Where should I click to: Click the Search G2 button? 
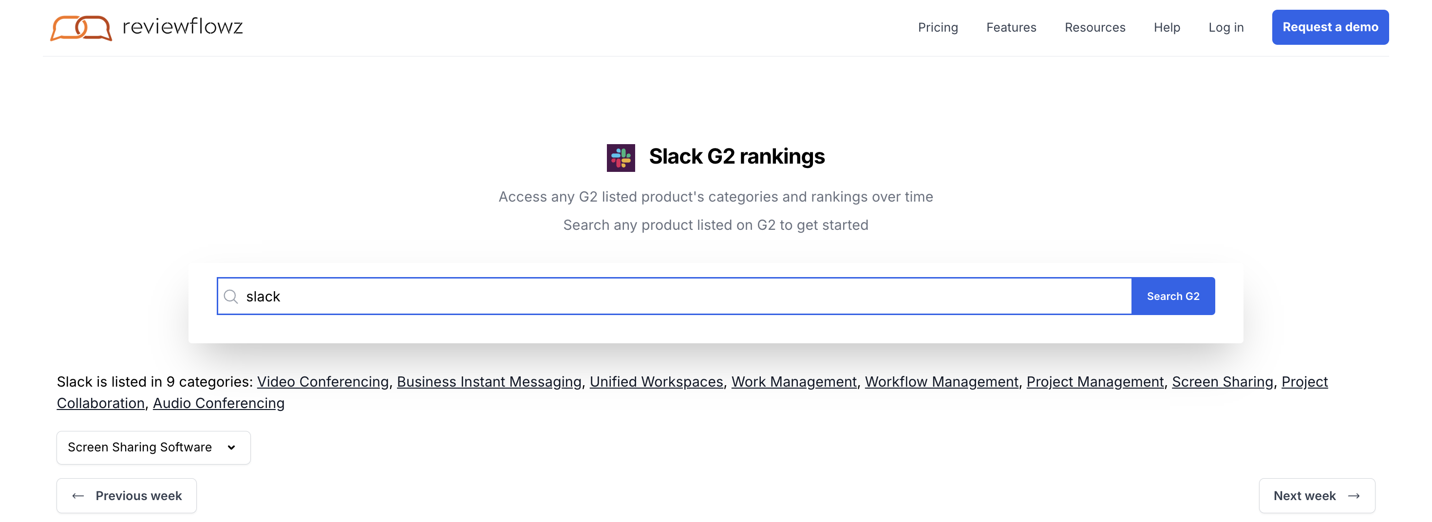pos(1173,296)
